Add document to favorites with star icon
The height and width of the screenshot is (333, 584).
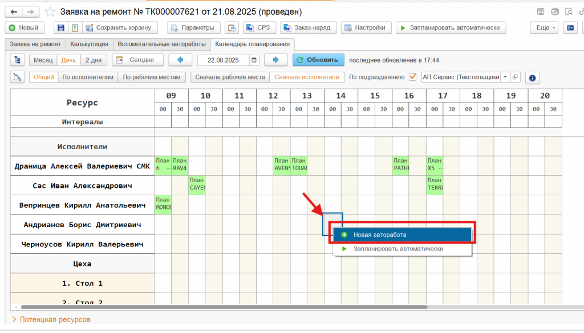tap(51, 12)
